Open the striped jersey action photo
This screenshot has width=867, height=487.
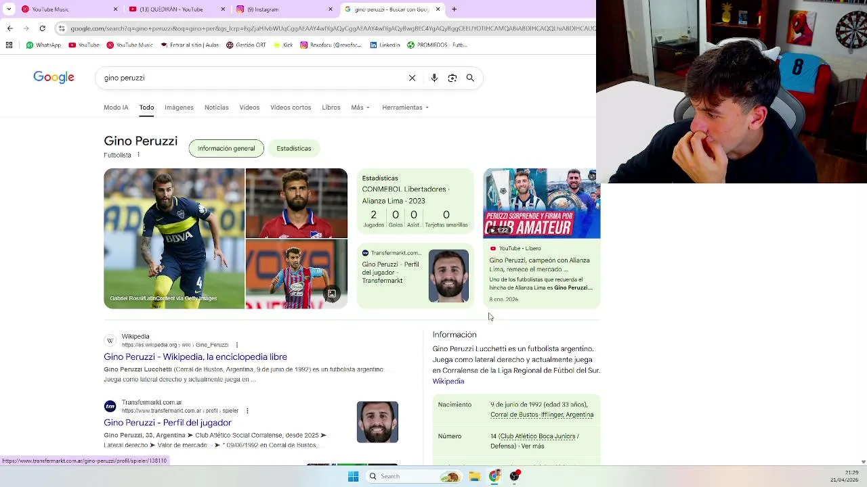click(x=297, y=274)
